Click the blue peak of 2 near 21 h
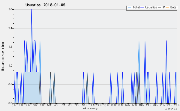Image resolution: width=180 pixels, height=111 pixels. click(x=166, y=41)
